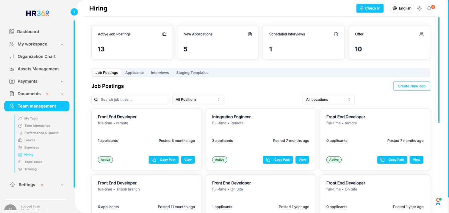This screenshot has height=213, width=449.
Task: Click the Check In button
Action: click(370, 8)
